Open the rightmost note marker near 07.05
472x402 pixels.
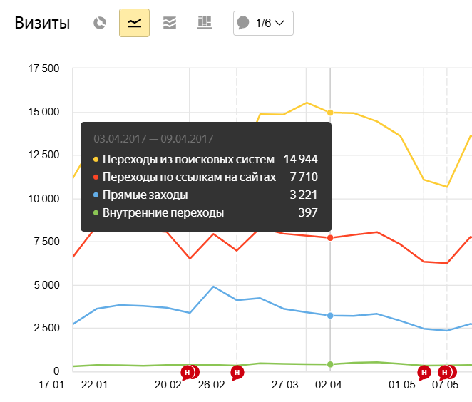449,372
